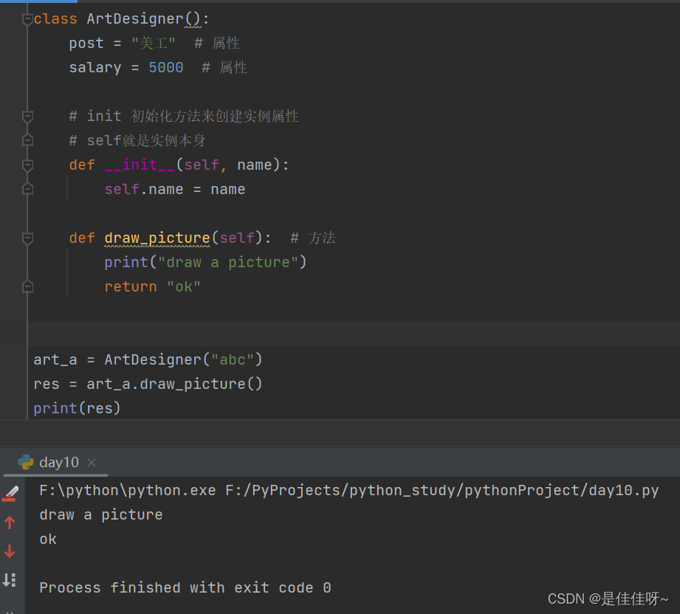
Task: Click the return keyword
Action: [x=131, y=286]
